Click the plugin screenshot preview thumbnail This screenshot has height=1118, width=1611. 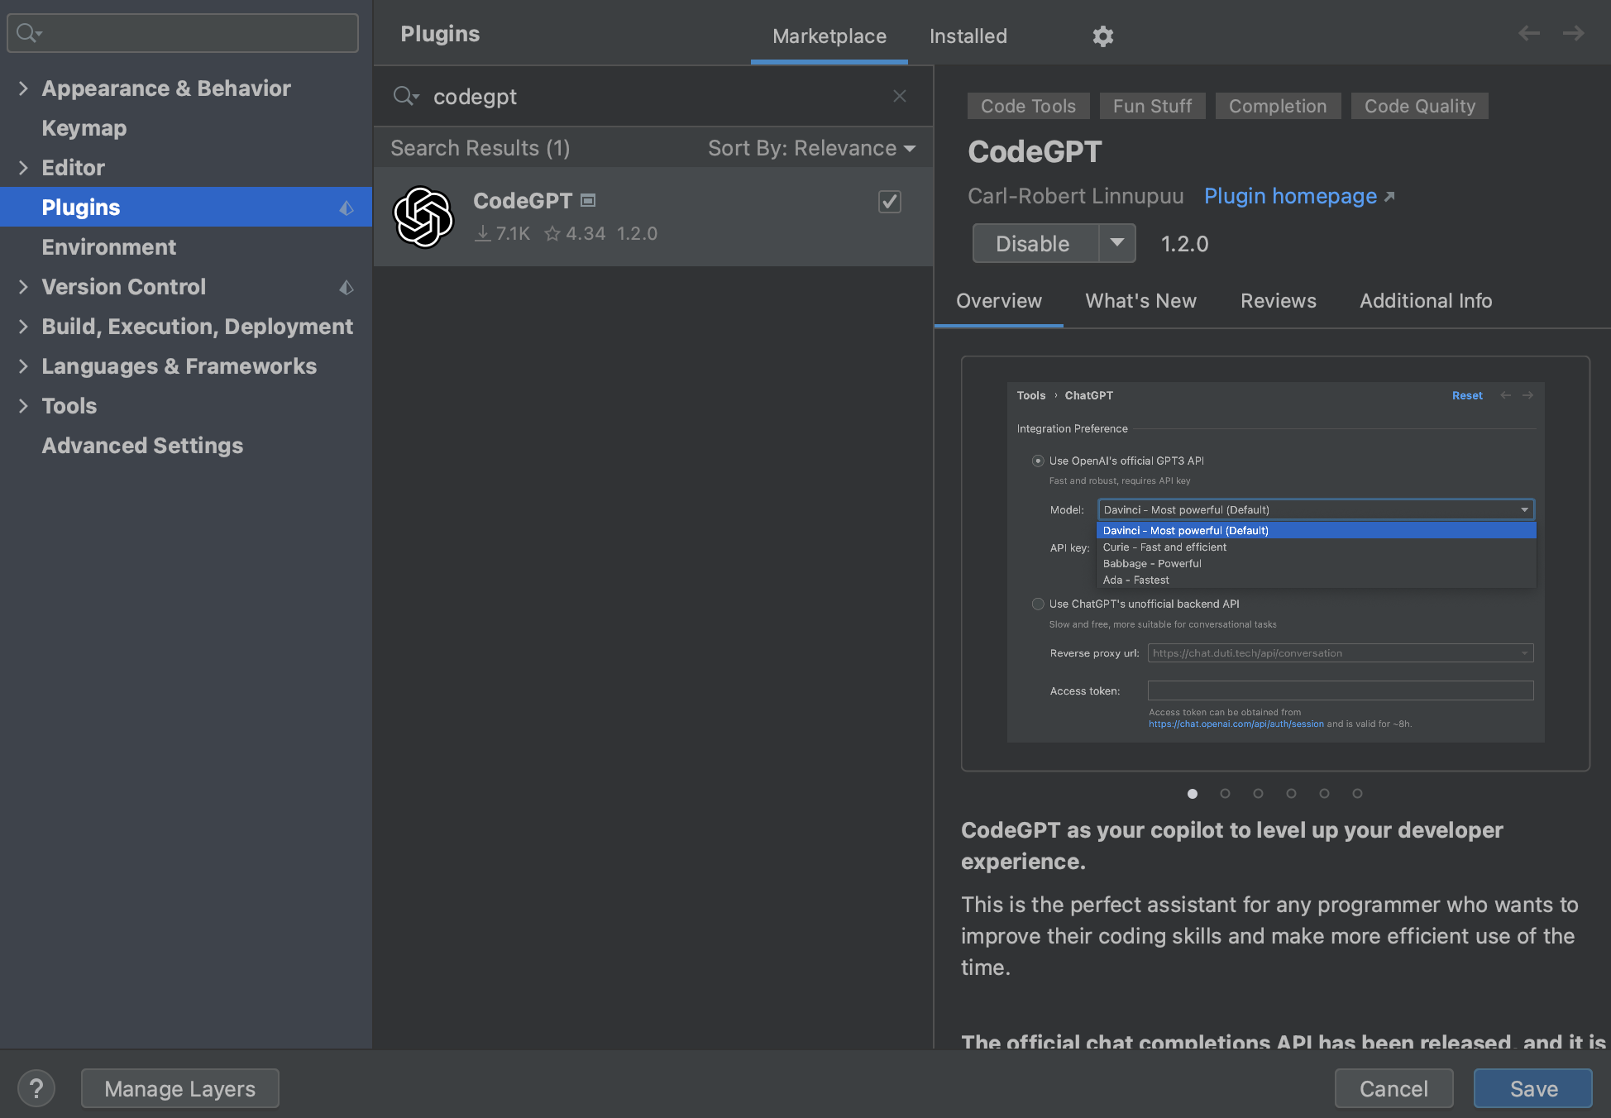[1275, 562]
